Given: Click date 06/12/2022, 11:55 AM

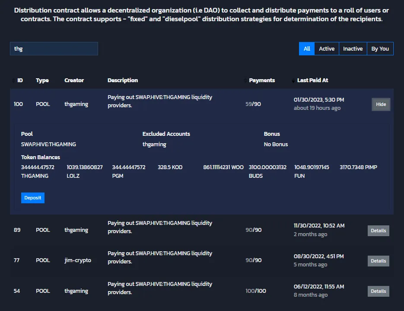Looking at the screenshot, I should point(319,287).
